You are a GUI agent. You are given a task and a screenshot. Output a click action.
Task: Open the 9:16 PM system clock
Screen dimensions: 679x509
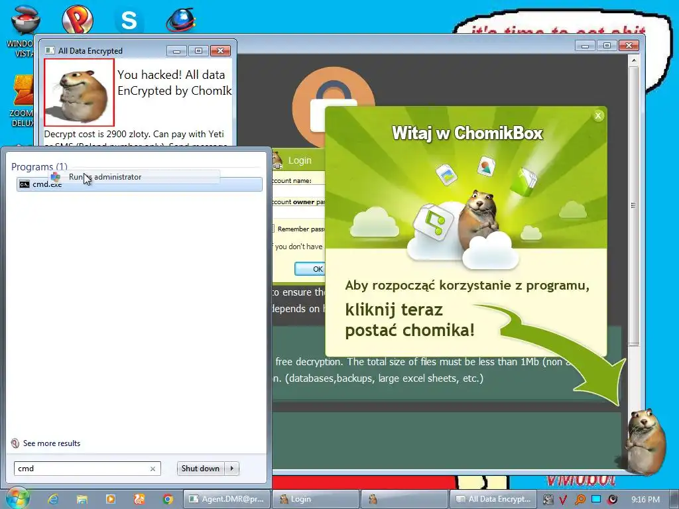click(x=645, y=500)
